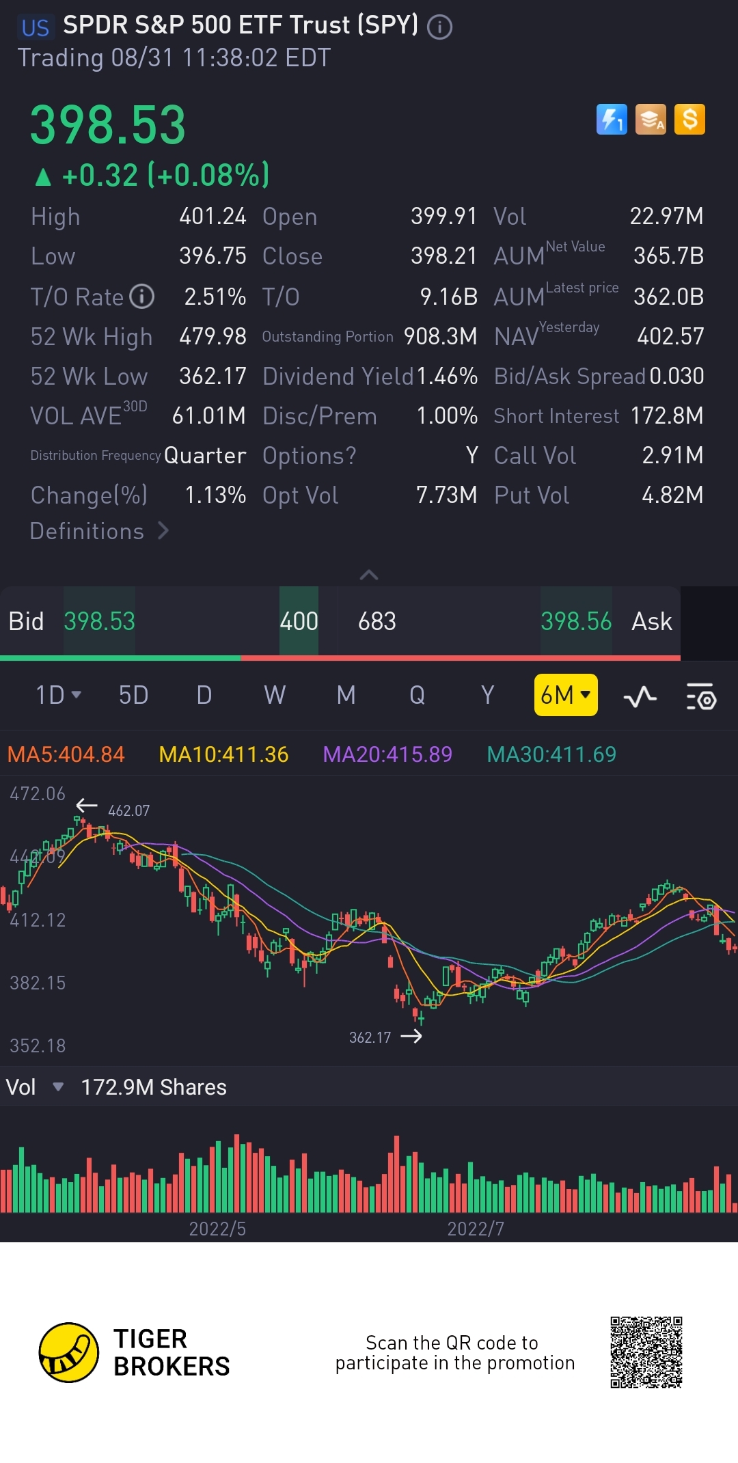
Task: Tap the yellow dollar-sign icon
Action: point(689,120)
